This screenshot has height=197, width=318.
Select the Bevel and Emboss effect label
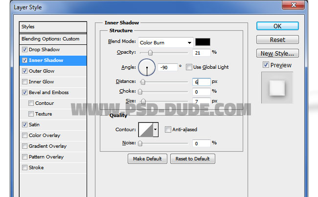pyautogui.click(x=48, y=92)
